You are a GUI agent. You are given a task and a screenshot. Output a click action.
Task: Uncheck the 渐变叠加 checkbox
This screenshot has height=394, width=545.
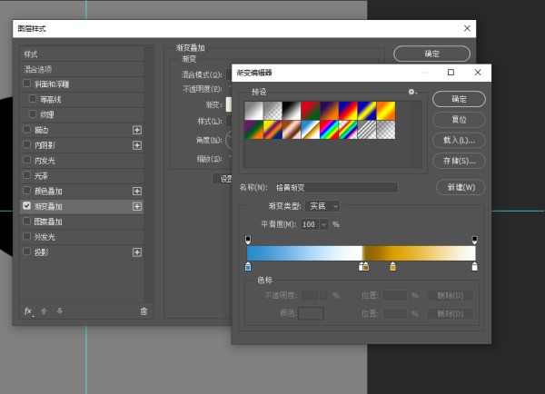26,206
